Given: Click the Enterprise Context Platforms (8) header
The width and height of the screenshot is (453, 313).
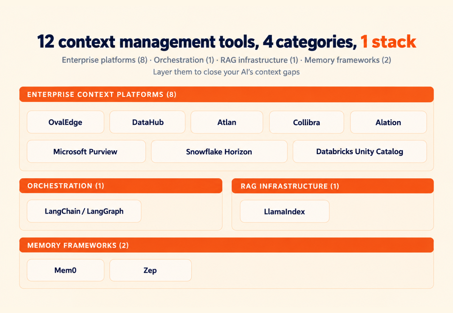Looking at the screenshot, I should pyautogui.click(x=226, y=94).
